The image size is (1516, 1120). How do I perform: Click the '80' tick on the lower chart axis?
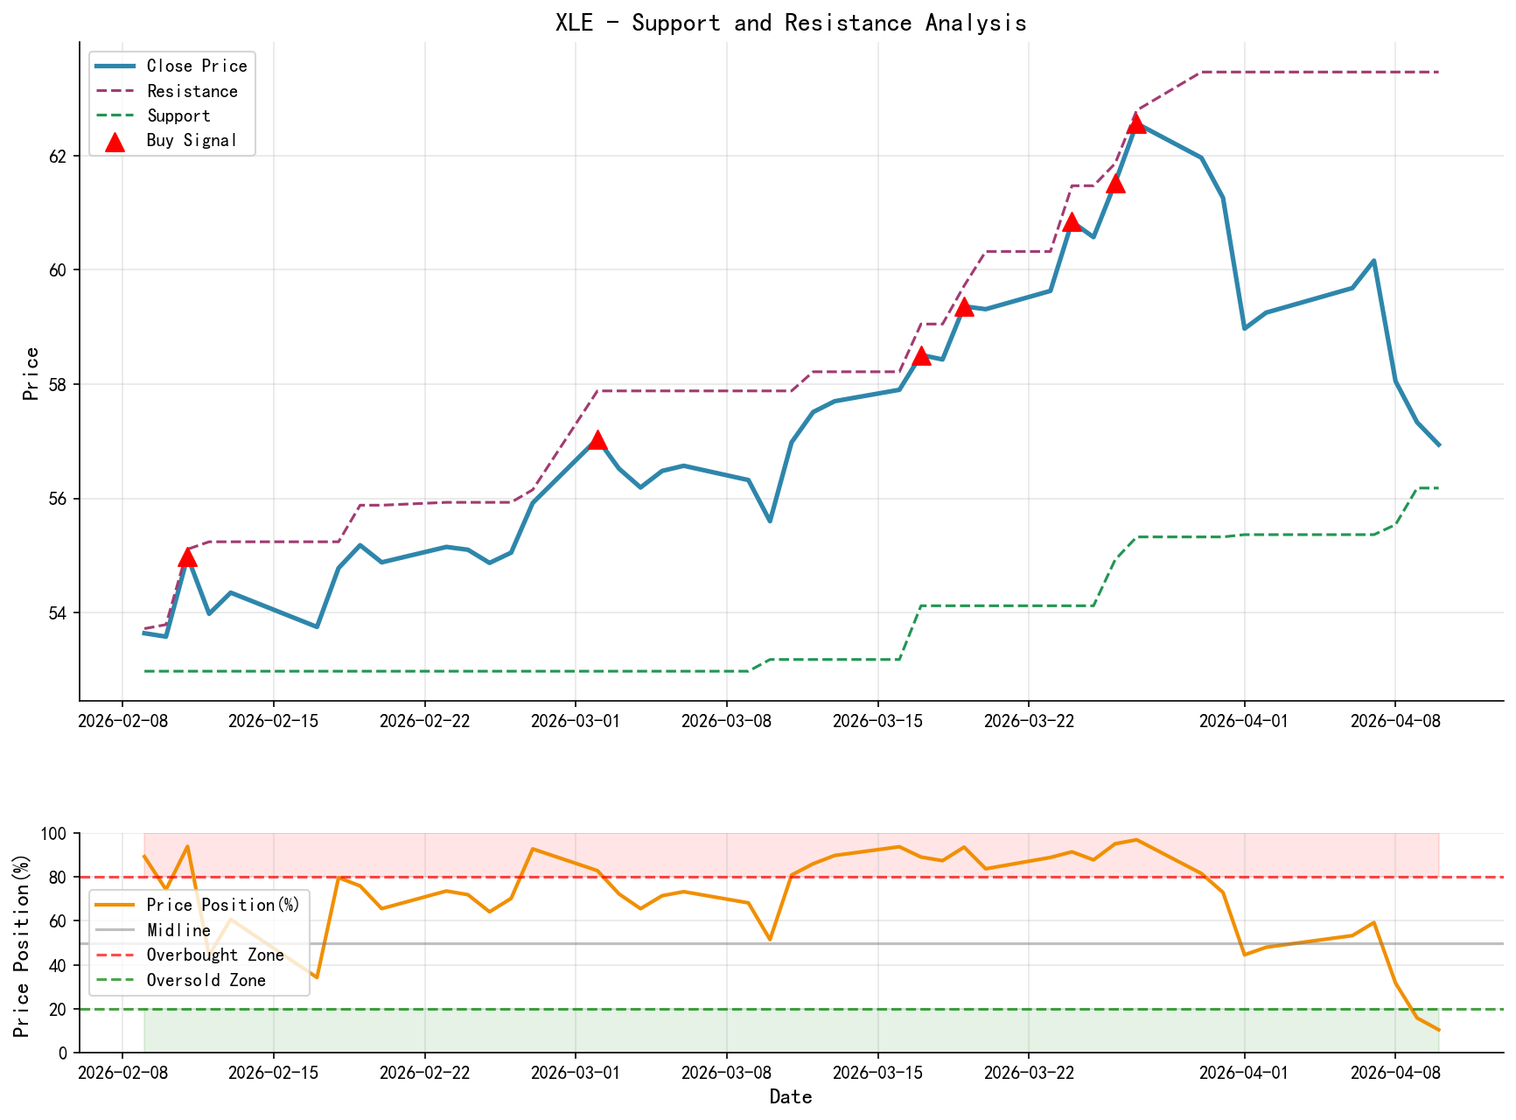pos(58,878)
